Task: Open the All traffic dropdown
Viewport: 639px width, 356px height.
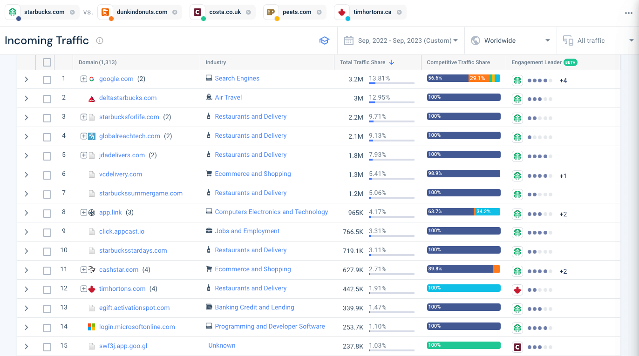Action: tap(598, 40)
